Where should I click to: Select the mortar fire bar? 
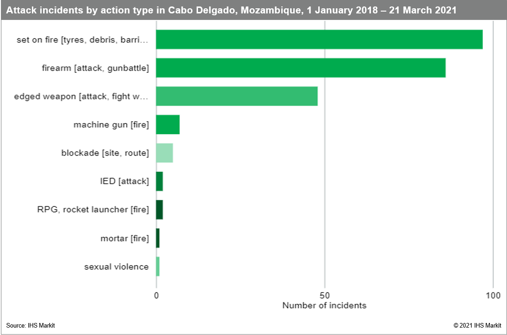[x=158, y=238]
